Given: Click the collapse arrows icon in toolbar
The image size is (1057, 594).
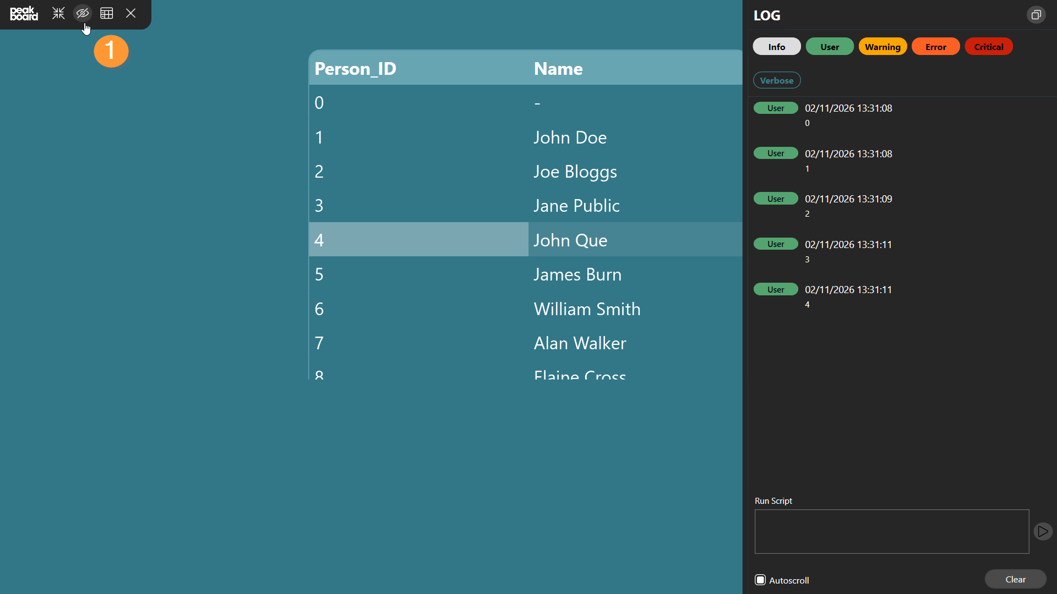Looking at the screenshot, I should click(x=58, y=13).
